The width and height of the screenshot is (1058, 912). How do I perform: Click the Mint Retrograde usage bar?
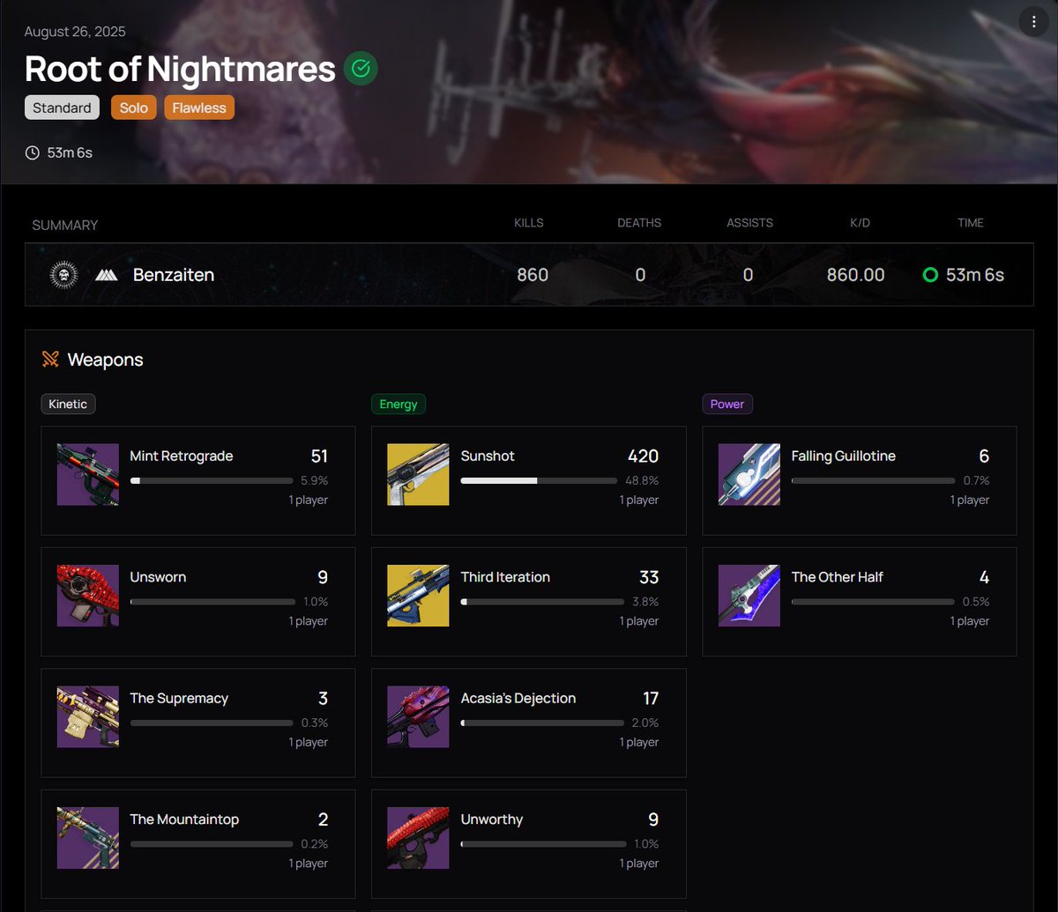[212, 481]
